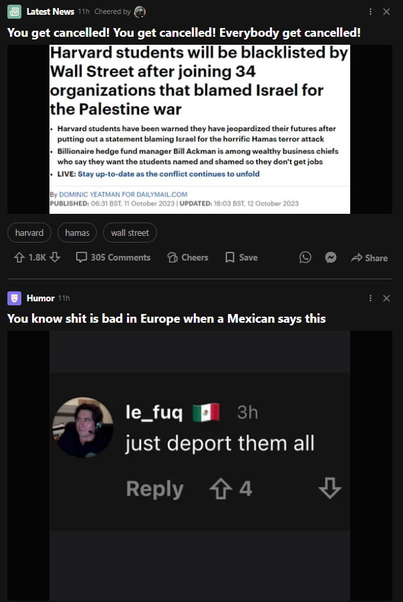Viewport: 403px width, 602px height.
Task: Open the Latest News section icon
Action: coord(14,11)
